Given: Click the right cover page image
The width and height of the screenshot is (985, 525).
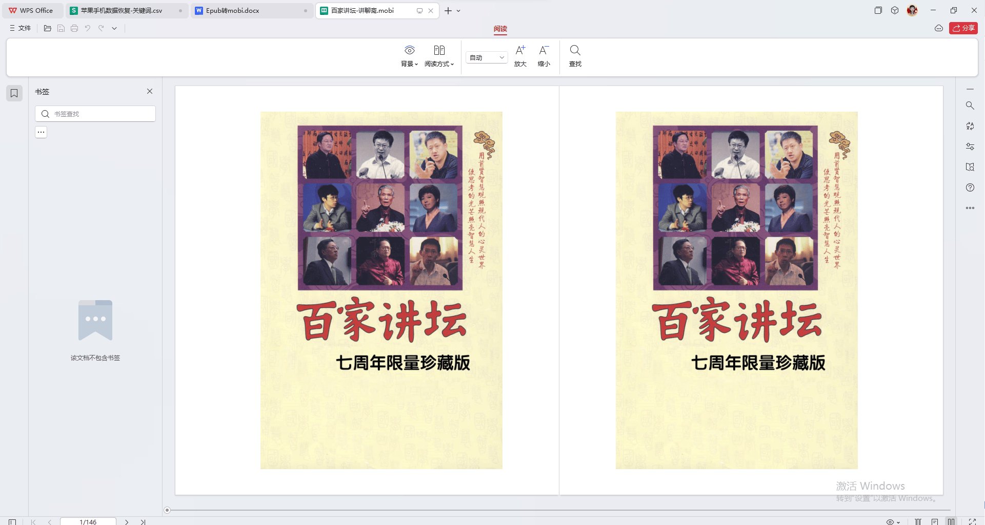Looking at the screenshot, I should pos(737,290).
